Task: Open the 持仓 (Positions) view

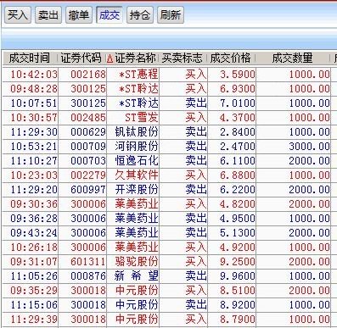Action: 140,15
